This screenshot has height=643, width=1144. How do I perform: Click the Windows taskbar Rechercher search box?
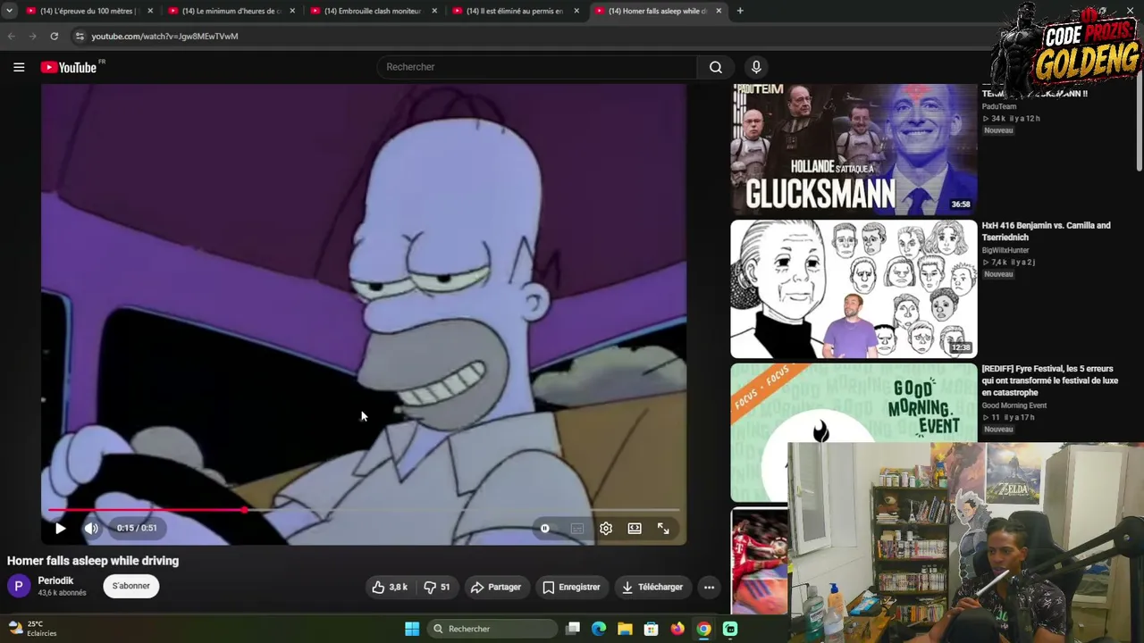point(491,629)
